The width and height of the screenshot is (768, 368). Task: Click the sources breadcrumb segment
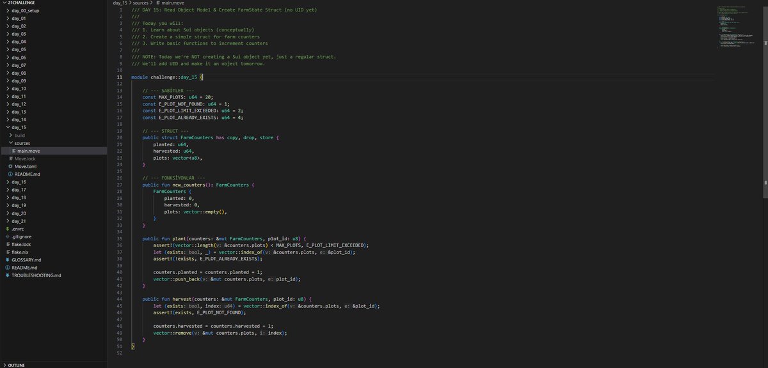(x=141, y=3)
